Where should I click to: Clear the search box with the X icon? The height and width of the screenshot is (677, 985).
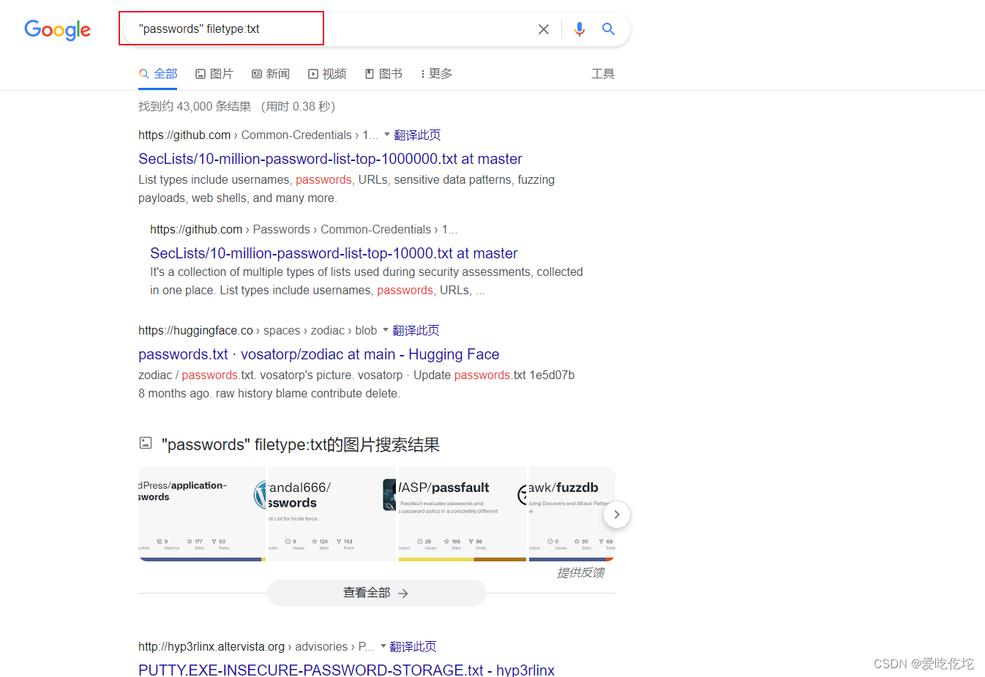click(544, 29)
